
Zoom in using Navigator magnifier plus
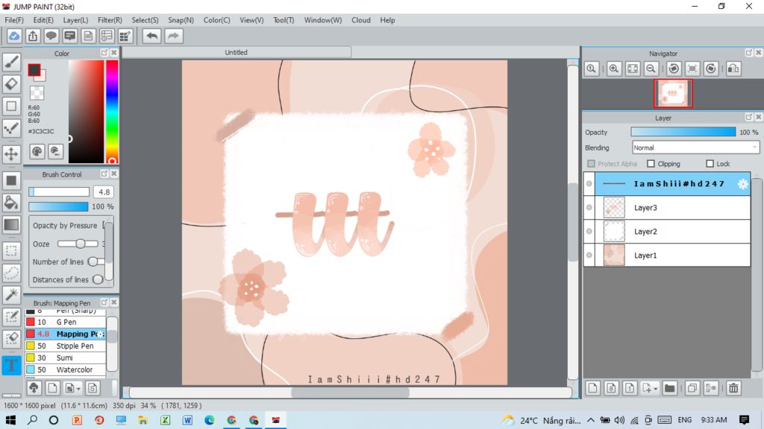[x=614, y=69]
